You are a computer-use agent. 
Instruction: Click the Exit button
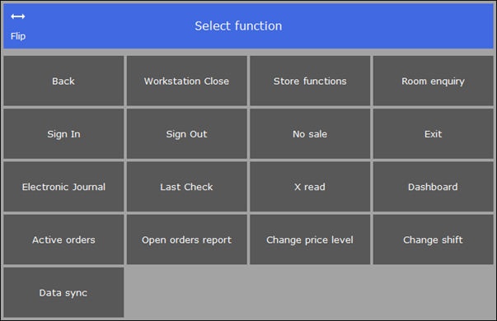click(433, 134)
